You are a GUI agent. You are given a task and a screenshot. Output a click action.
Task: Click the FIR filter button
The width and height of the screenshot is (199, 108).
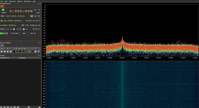tap(23, 25)
